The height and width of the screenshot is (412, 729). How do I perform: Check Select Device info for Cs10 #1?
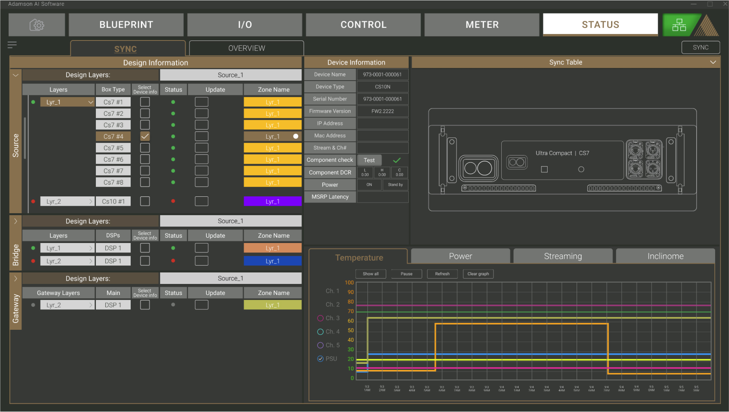145,201
